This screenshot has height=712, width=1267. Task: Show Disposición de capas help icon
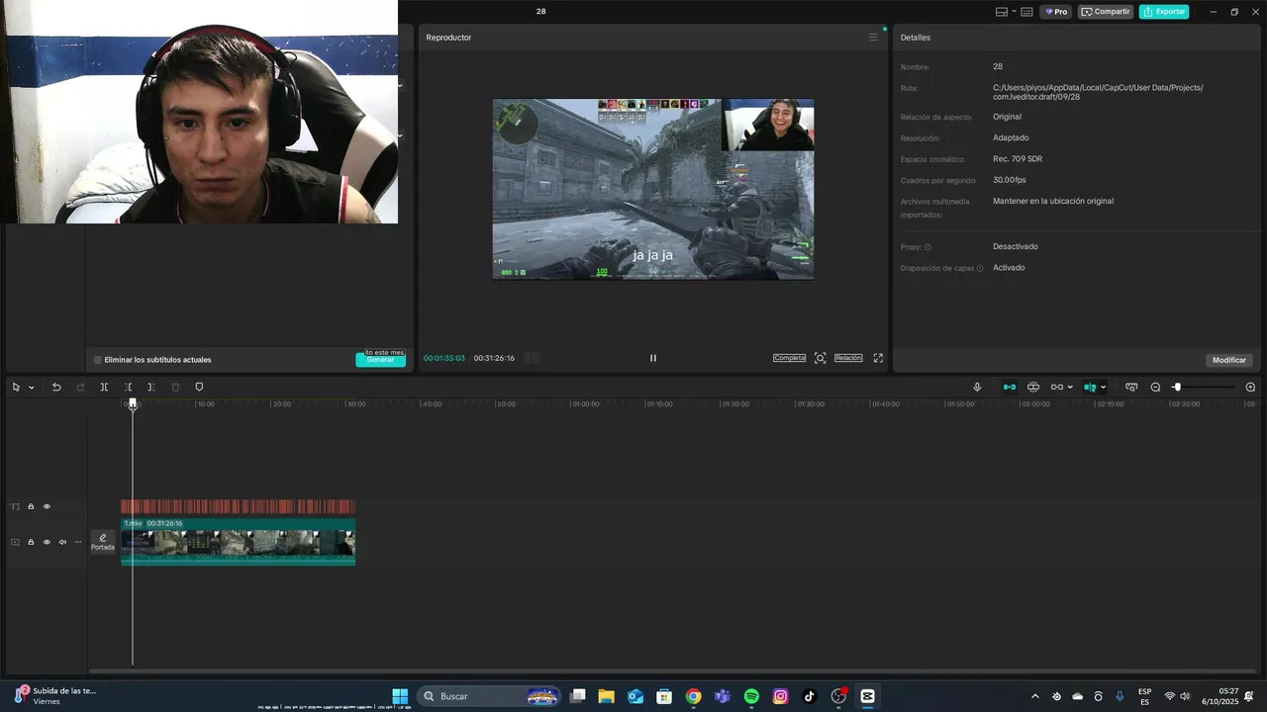coord(980,268)
